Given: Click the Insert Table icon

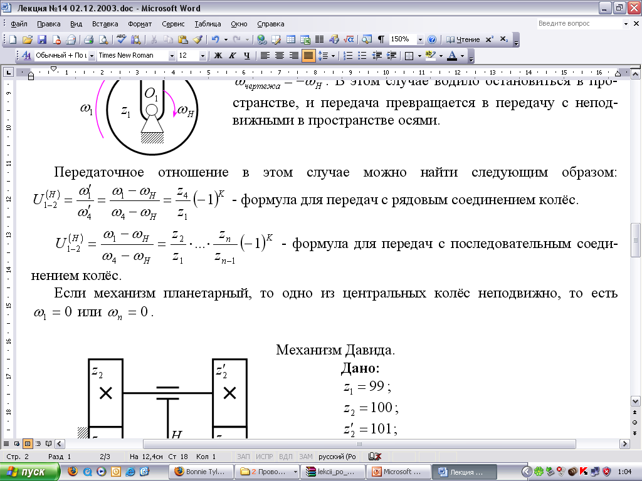Looking at the screenshot, I should click(x=291, y=39).
